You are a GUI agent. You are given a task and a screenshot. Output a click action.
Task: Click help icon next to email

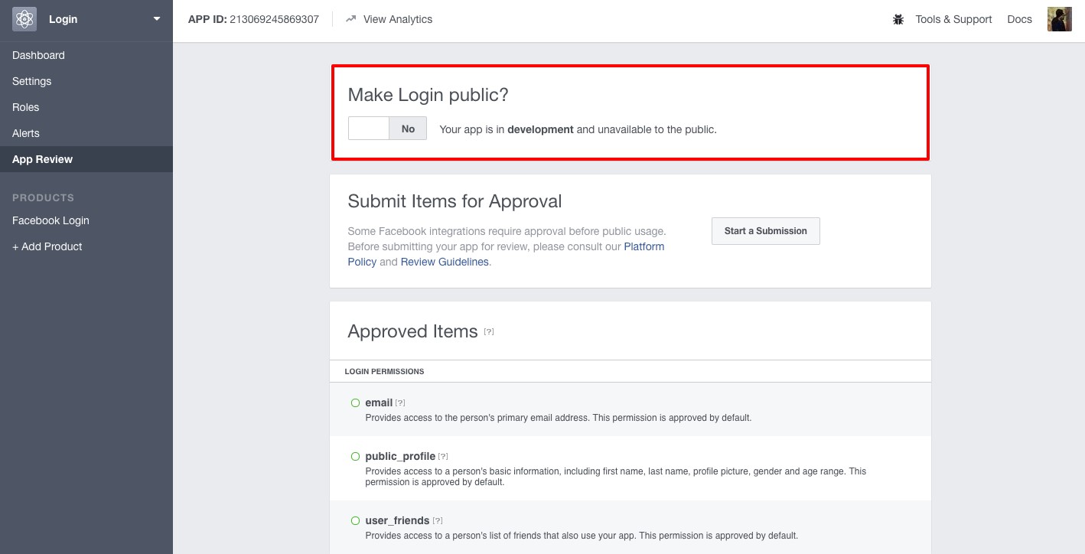(400, 402)
